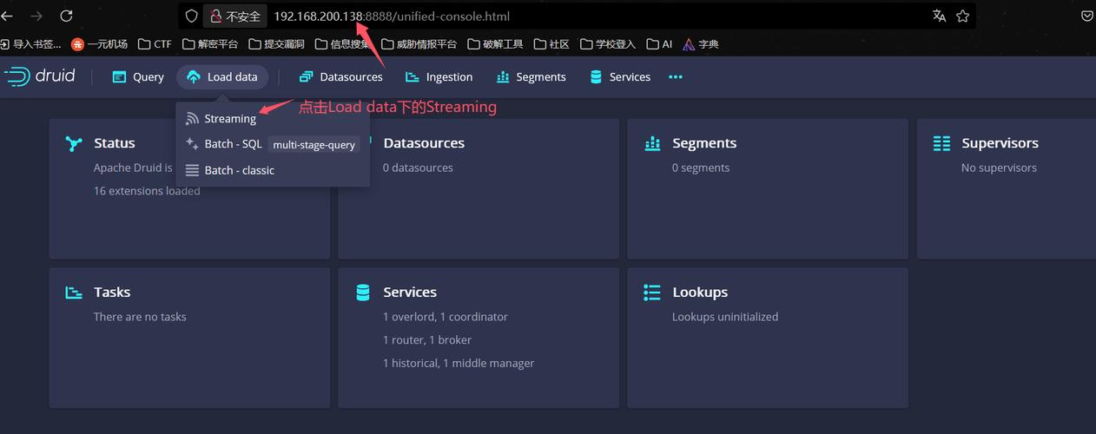Screen dimensions: 1096x434
Task: Click "1 overlord, 1 coordinator" text
Action: [x=446, y=317]
